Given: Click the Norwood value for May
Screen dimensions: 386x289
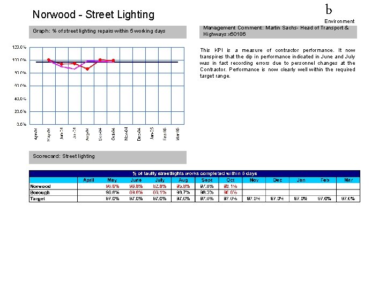Looking at the screenshot, I should 112,186.
